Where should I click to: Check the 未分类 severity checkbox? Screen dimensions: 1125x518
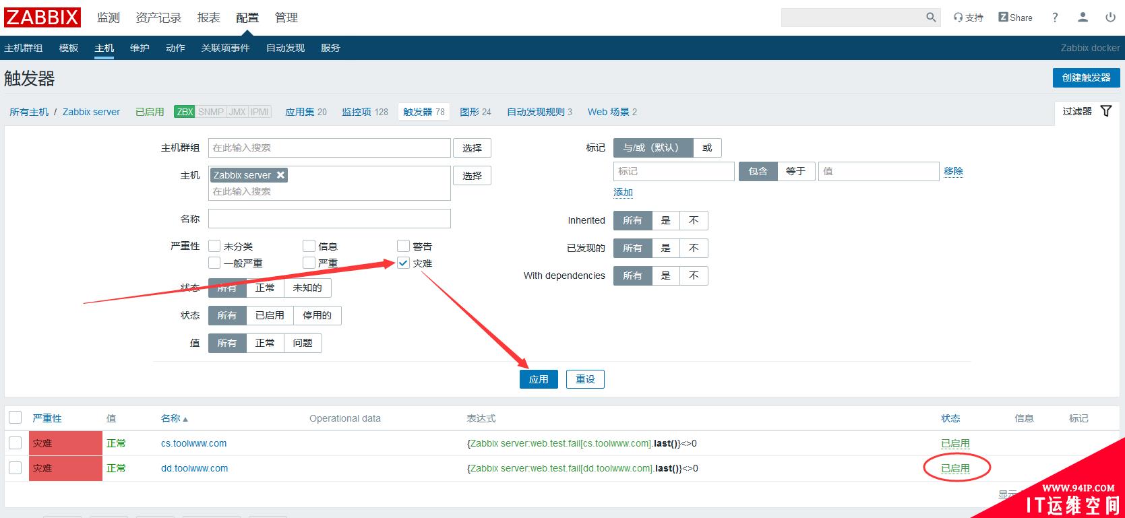[214, 246]
